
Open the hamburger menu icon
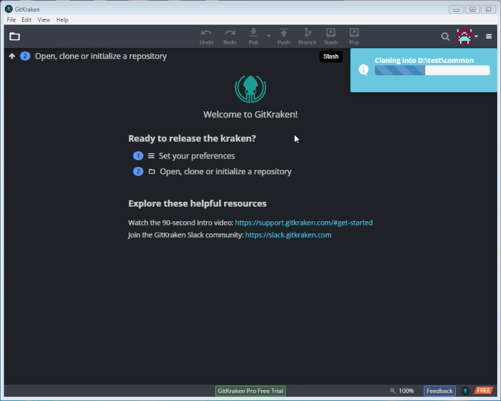tap(489, 37)
